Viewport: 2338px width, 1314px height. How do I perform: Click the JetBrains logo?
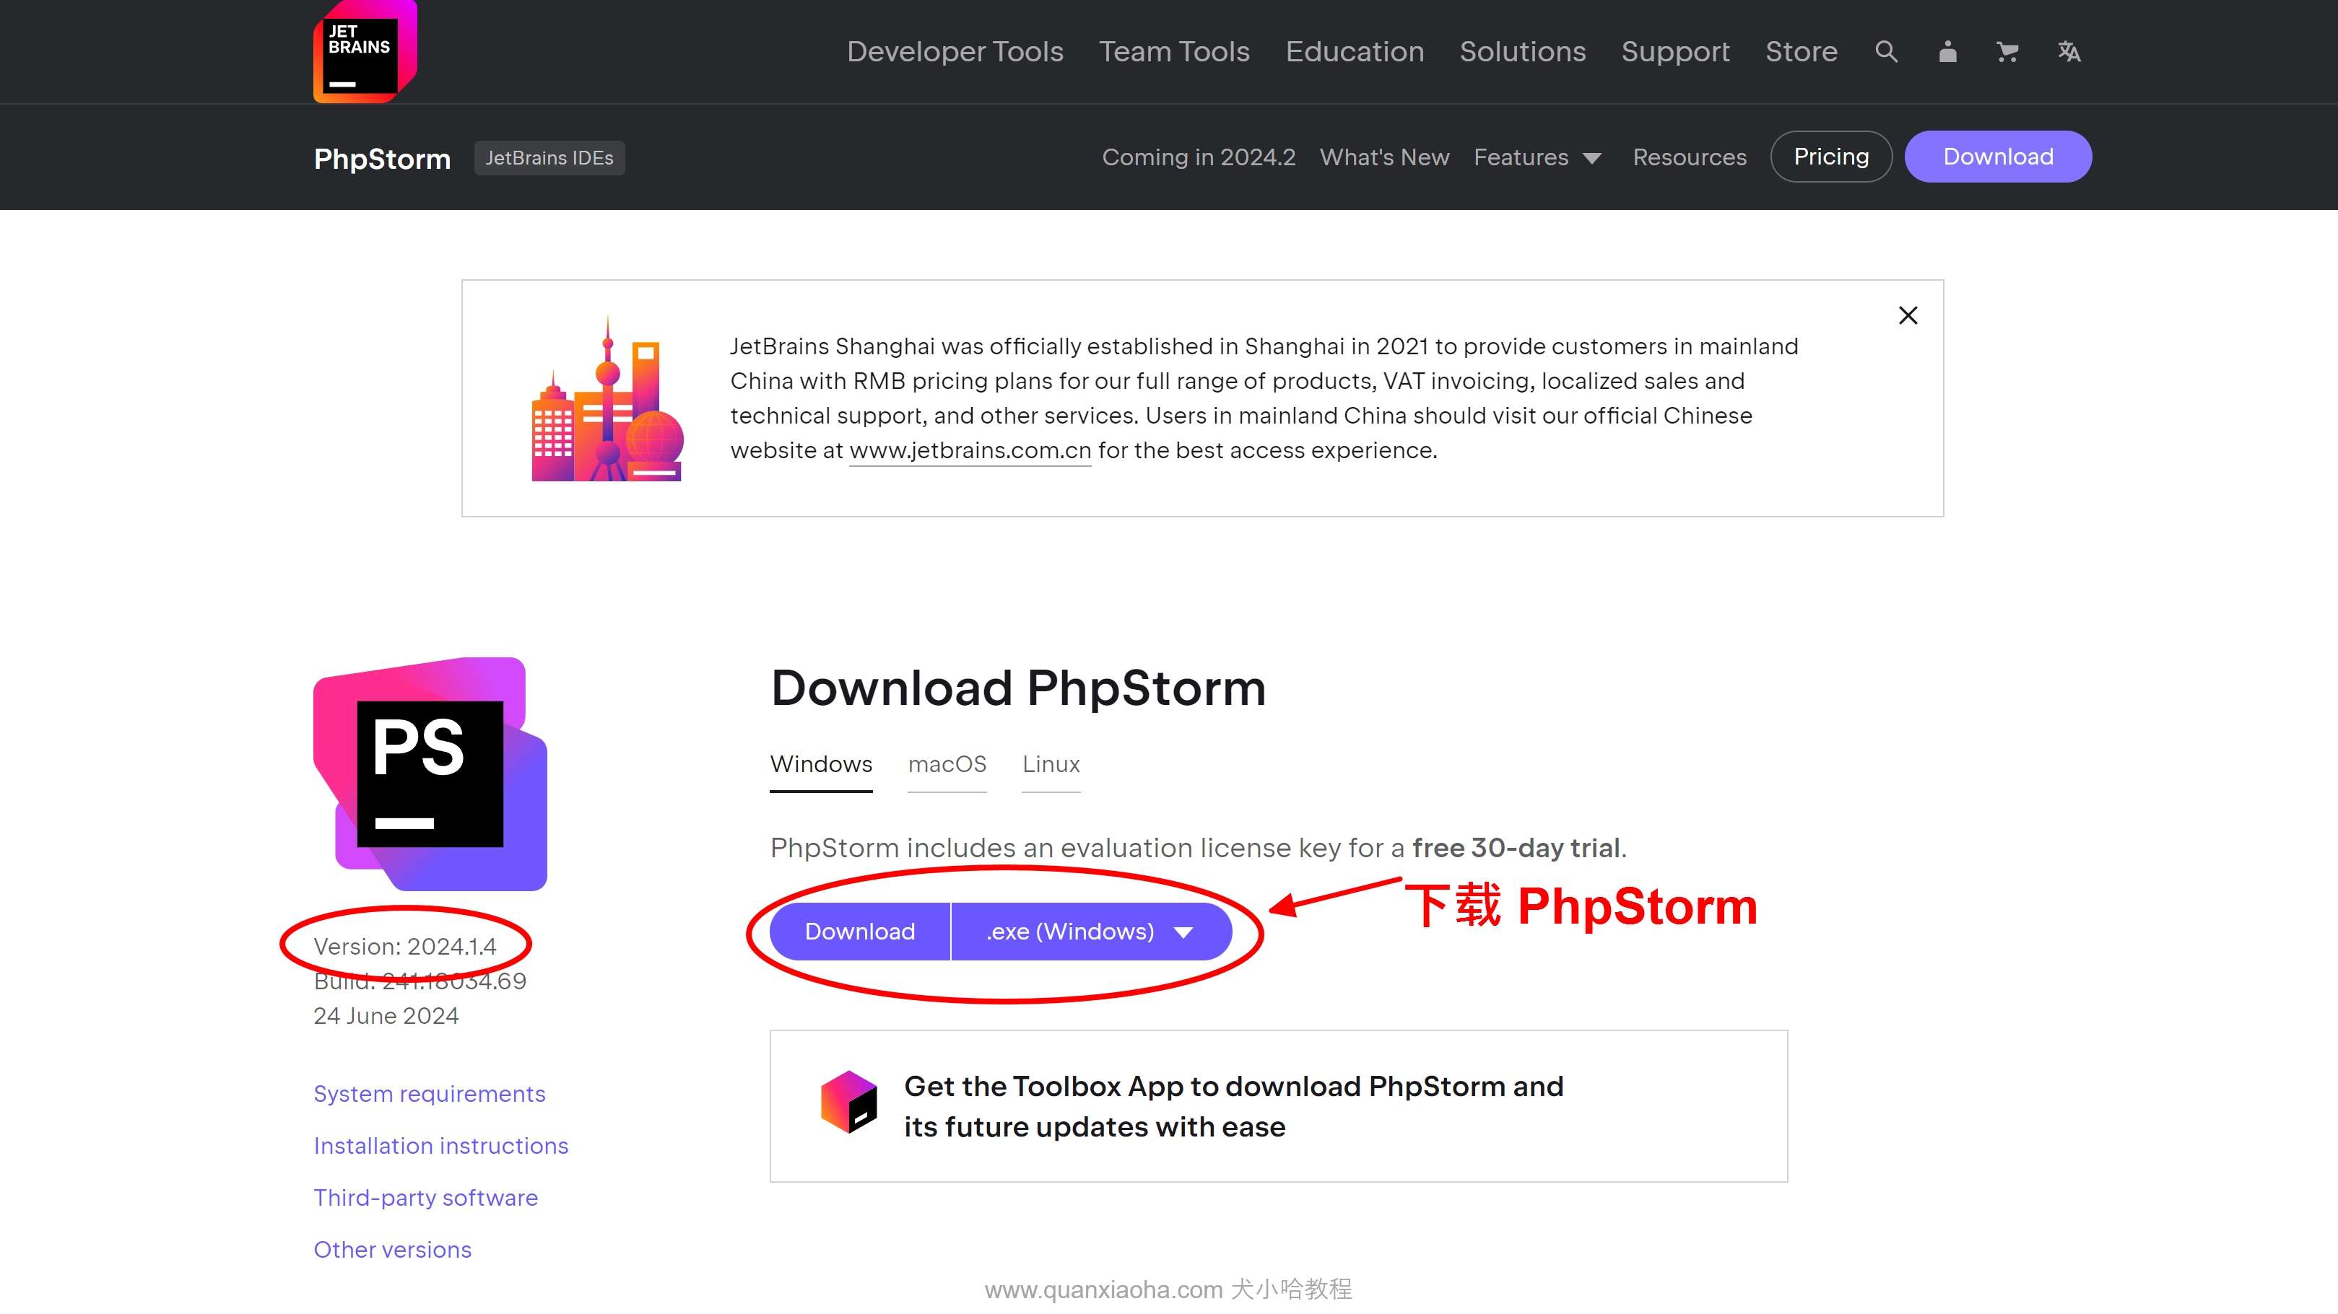tap(365, 51)
